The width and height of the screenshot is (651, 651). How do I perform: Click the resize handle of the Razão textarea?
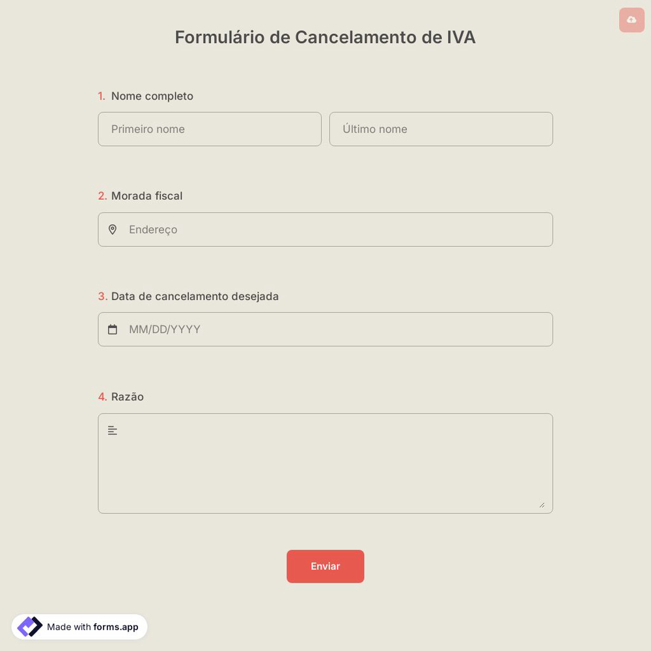[x=542, y=504]
